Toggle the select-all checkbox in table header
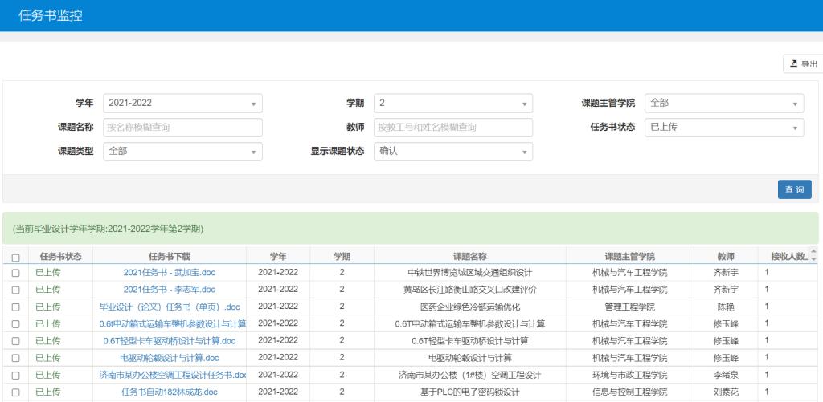Image resolution: width=823 pixels, height=402 pixels. [15, 258]
